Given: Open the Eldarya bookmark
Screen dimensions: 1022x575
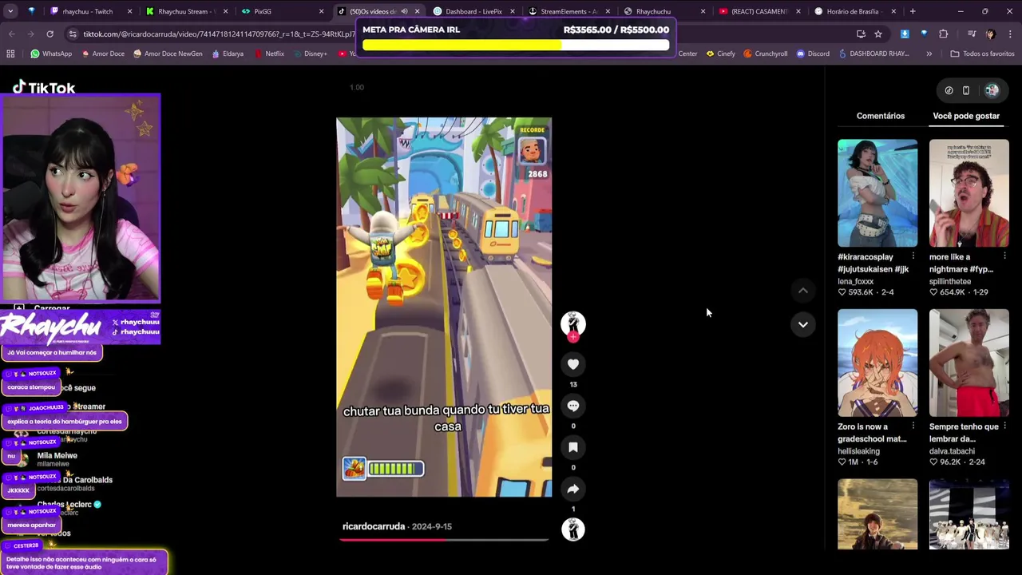Looking at the screenshot, I should (x=228, y=54).
